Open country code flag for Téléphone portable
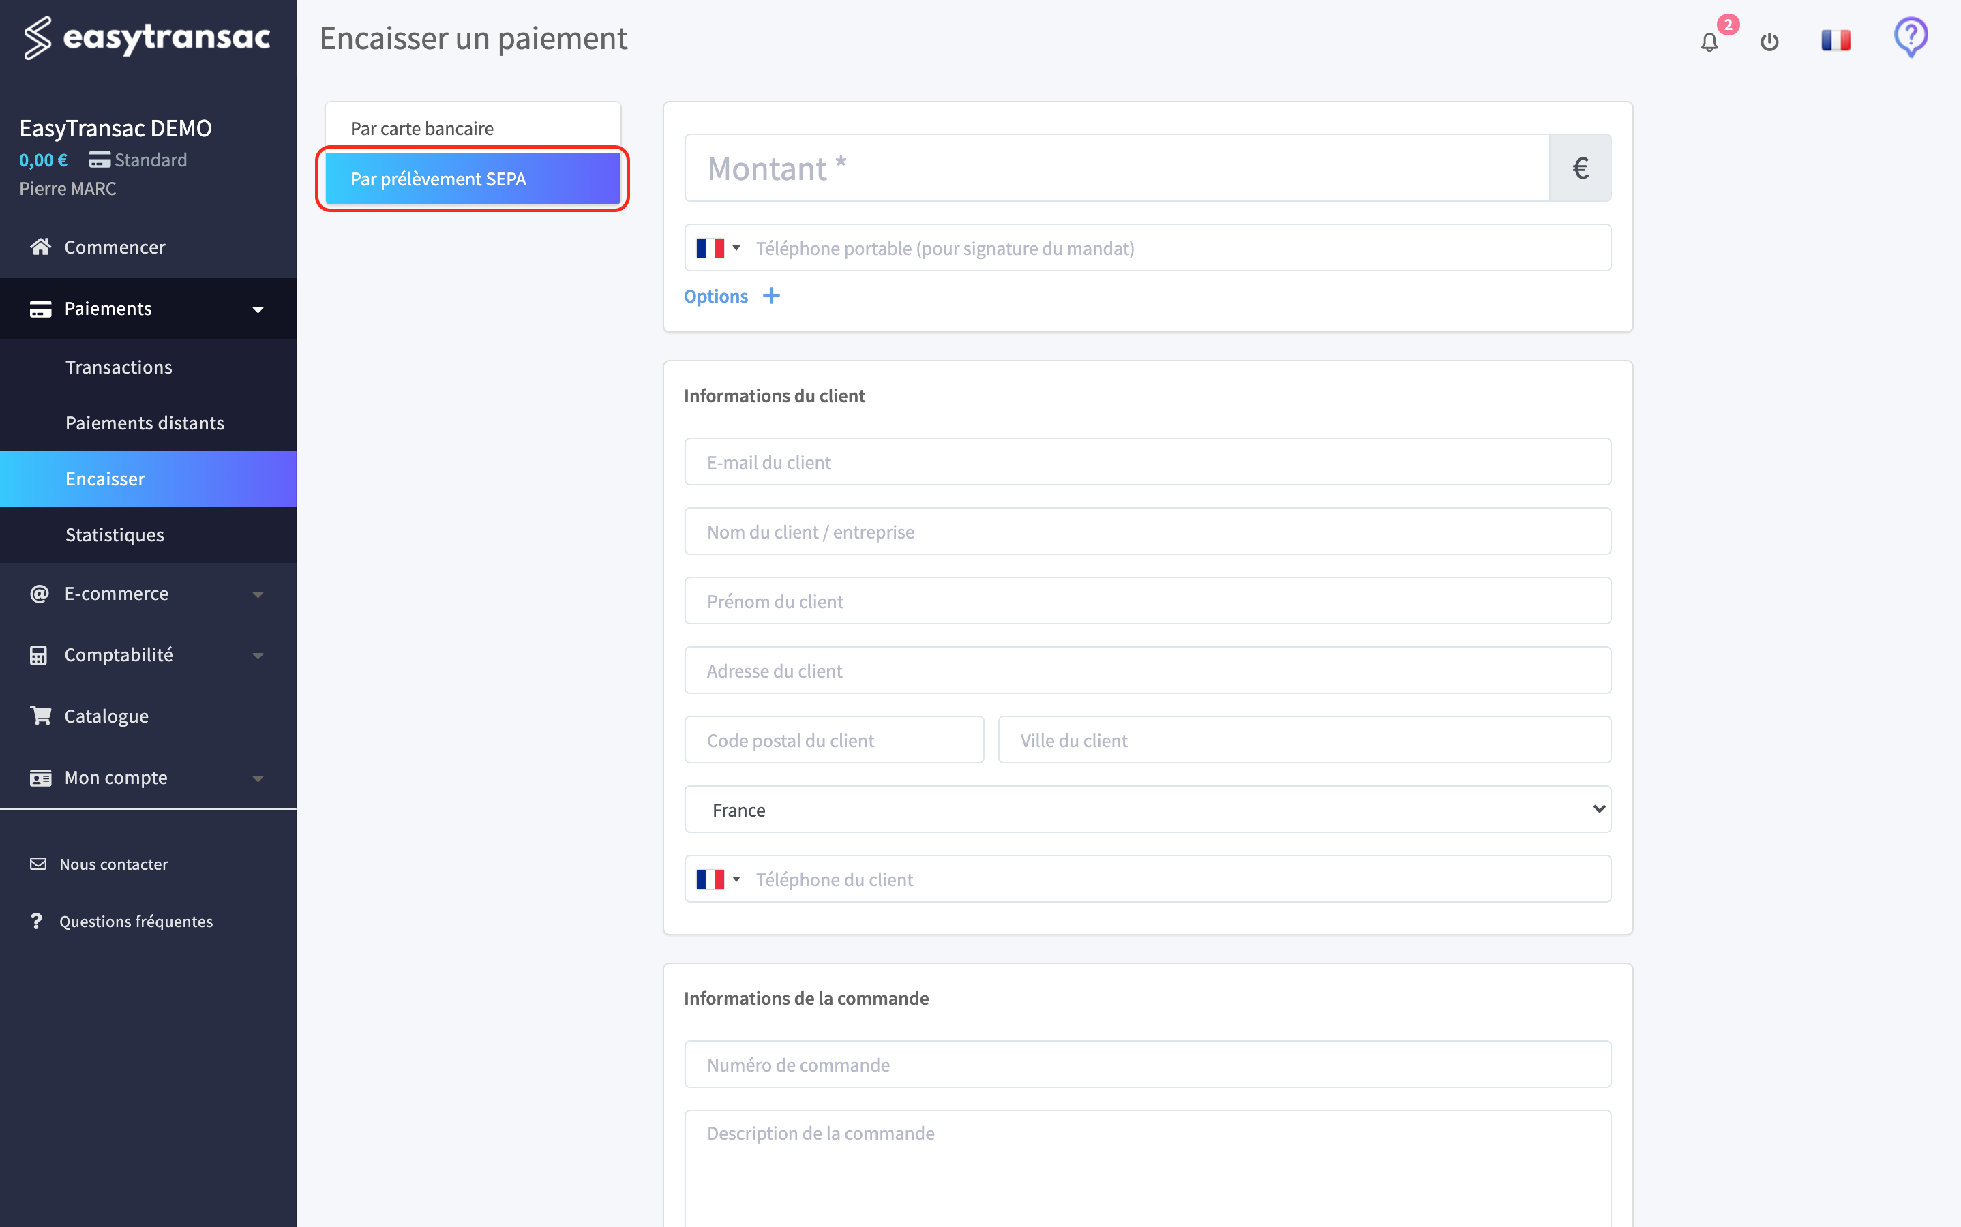 click(719, 247)
